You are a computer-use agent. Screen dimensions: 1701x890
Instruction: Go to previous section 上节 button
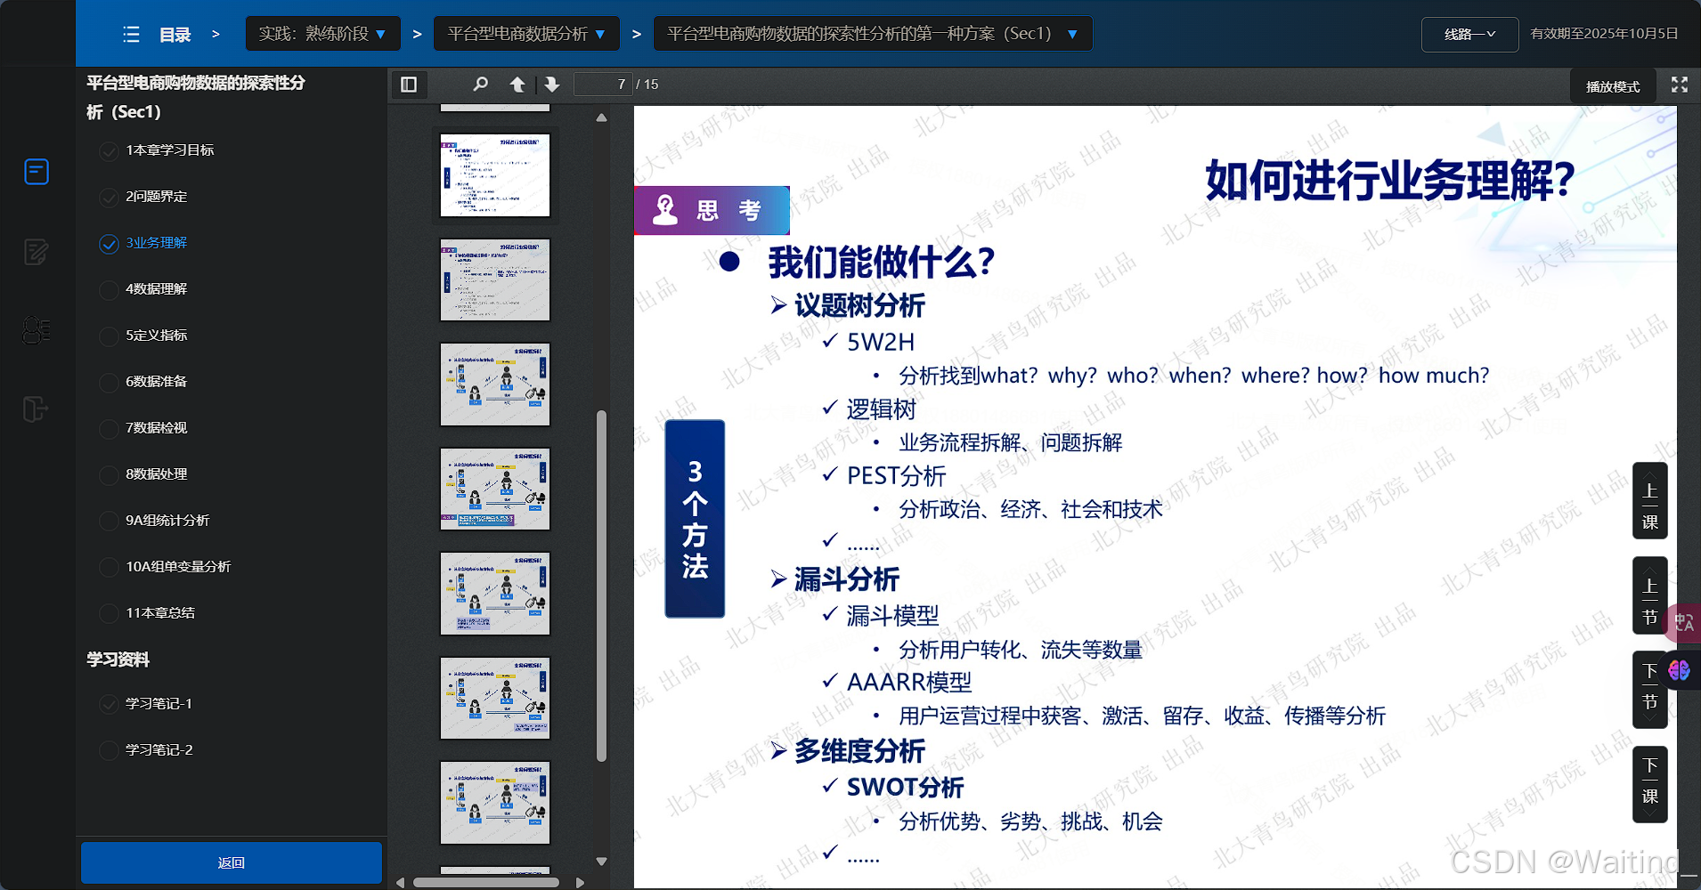tap(1649, 595)
